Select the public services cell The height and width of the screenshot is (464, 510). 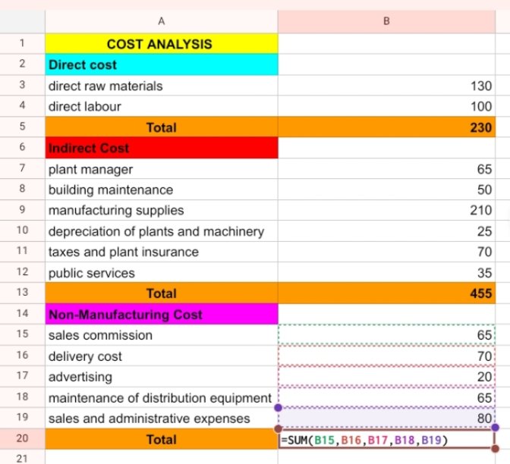pos(162,273)
